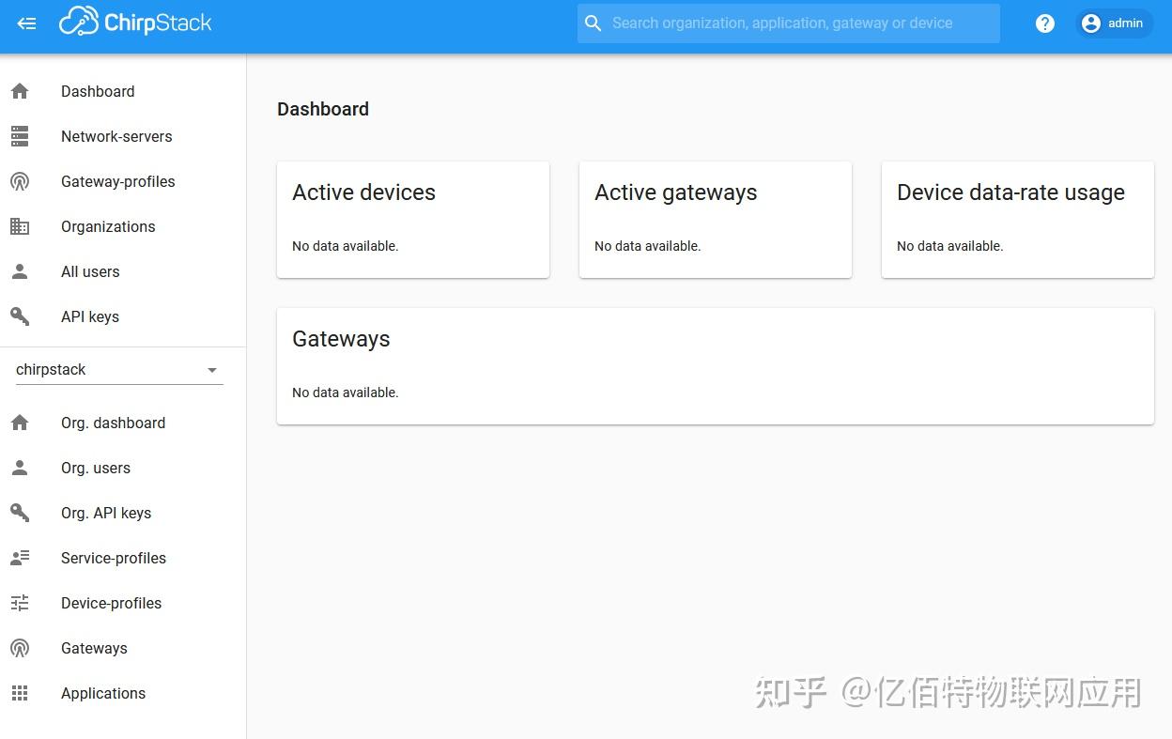The height and width of the screenshot is (739, 1172).
Task: Click the organization search input field
Action: [x=789, y=23]
